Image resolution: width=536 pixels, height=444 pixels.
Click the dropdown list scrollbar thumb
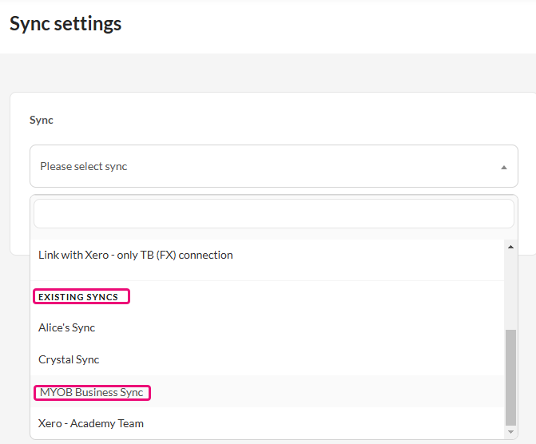[x=511, y=375]
